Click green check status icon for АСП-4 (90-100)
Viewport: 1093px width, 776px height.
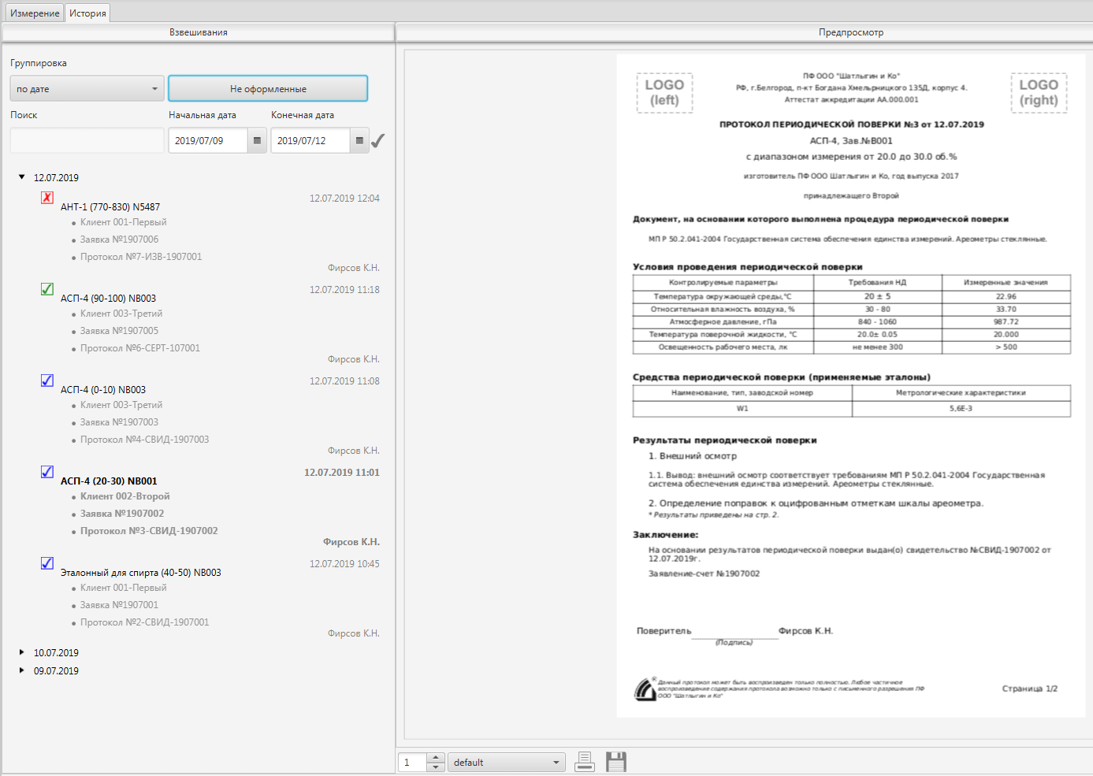pos(47,289)
